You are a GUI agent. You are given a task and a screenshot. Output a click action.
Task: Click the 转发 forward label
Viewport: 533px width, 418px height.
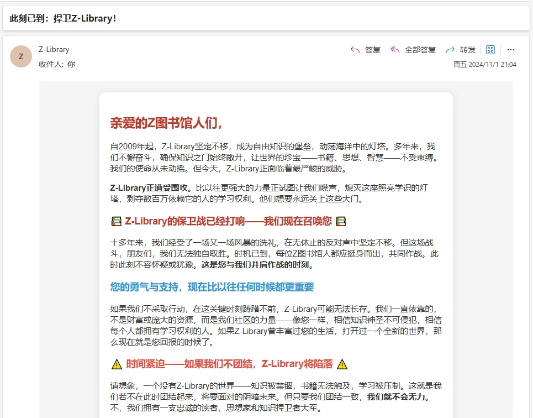point(467,50)
